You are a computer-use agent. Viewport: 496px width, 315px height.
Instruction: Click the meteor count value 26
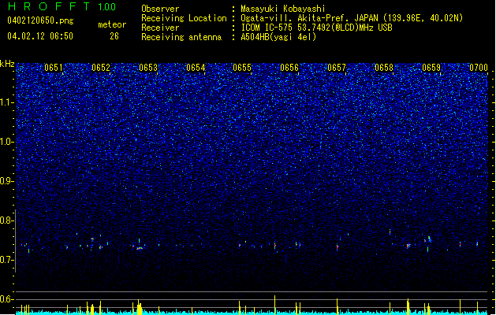(114, 36)
